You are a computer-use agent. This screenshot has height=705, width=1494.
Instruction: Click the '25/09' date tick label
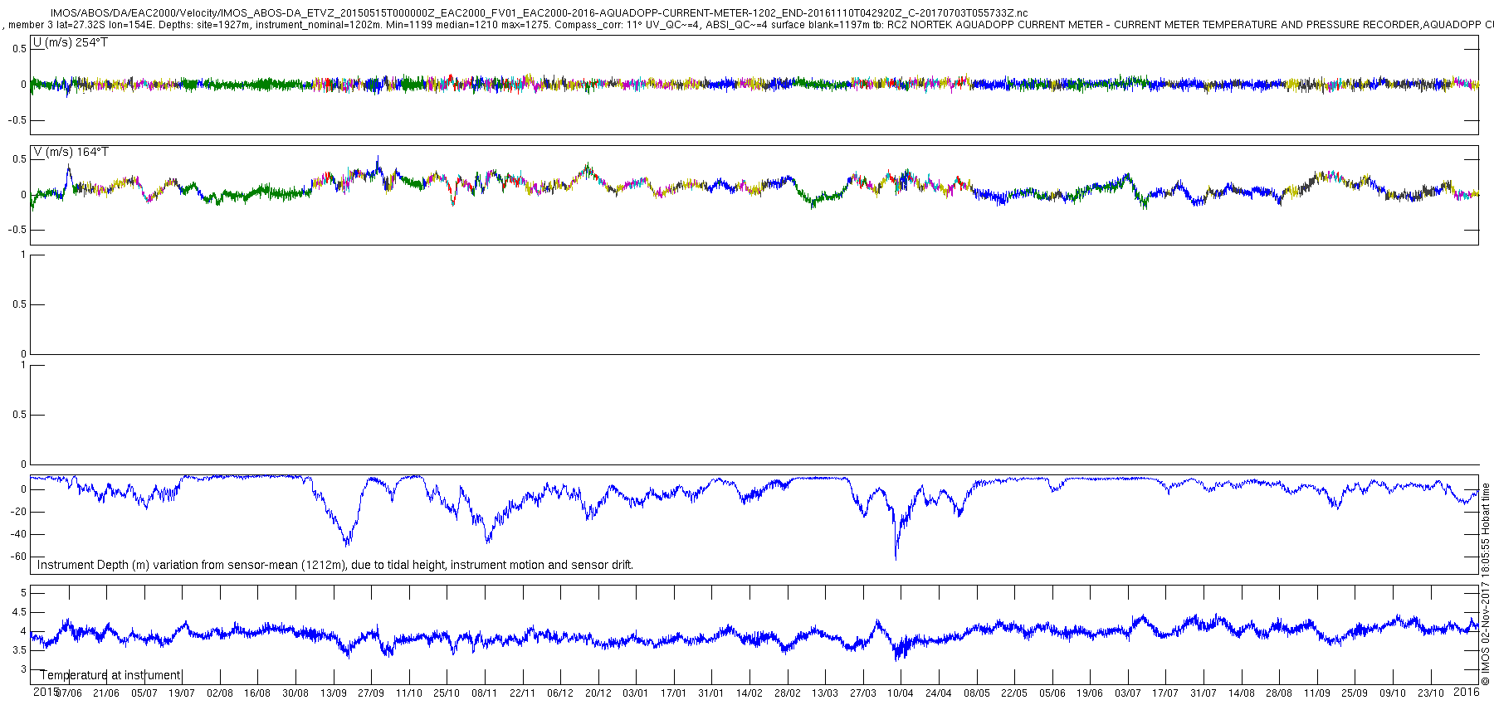(x=1355, y=693)
